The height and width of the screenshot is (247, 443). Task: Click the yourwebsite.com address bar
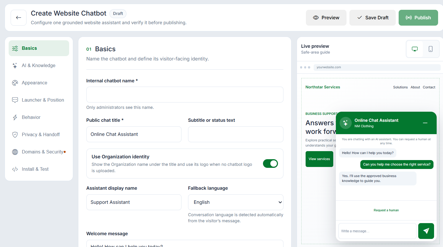[x=377, y=67]
